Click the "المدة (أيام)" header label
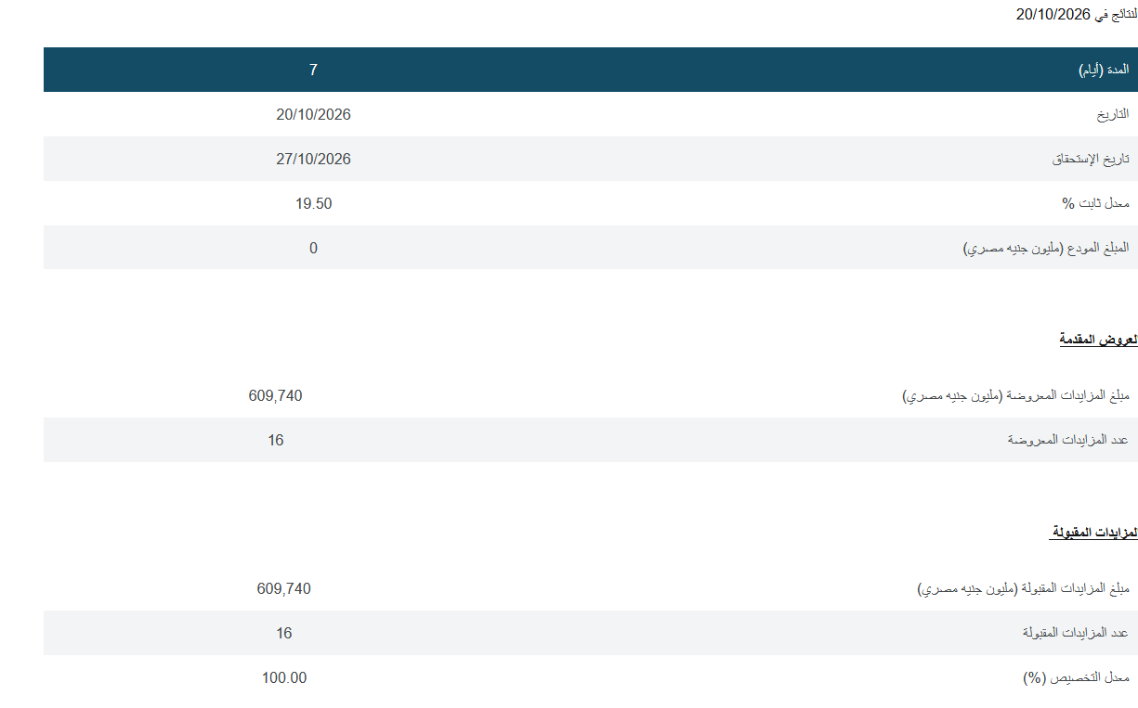This screenshot has width=1138, height=708. (x=1104, y=71)
